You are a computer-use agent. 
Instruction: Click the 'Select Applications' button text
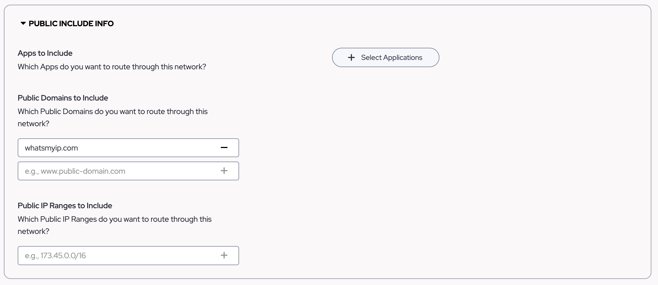pos(392,57)
